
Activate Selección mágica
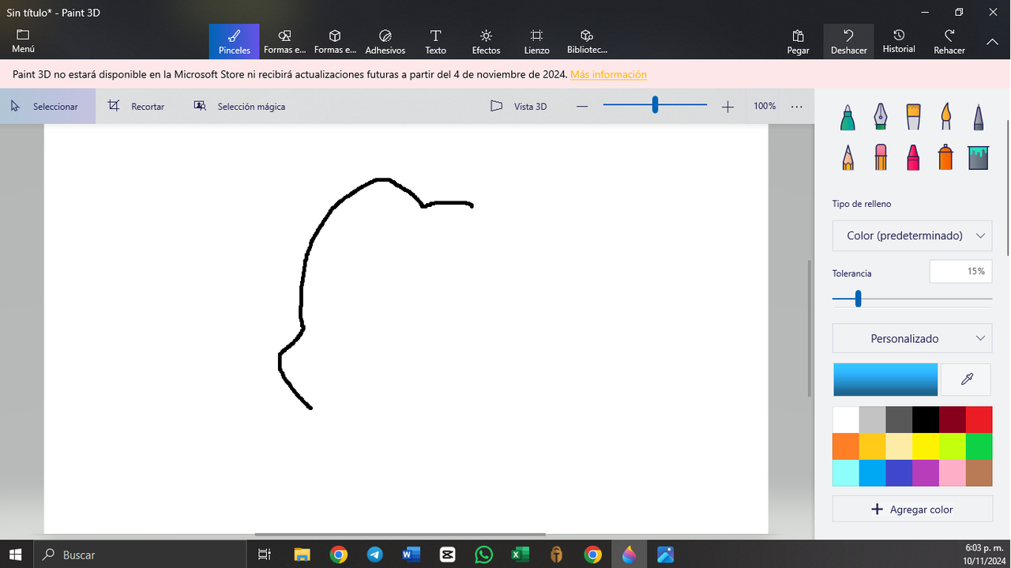(240, 106)
